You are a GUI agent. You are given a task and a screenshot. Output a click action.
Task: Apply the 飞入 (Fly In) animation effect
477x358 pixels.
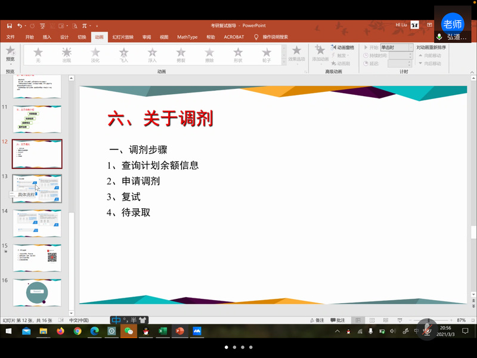coord(123,54)
